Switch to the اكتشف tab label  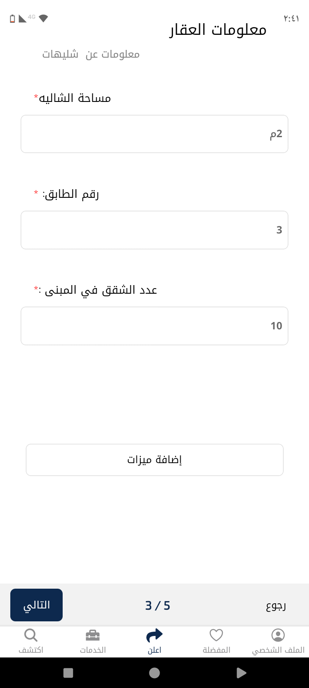point(31,650)
